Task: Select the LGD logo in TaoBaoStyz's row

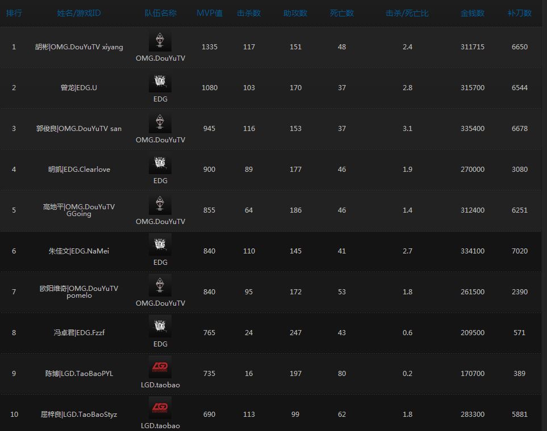Action: (x=160, y=408)
